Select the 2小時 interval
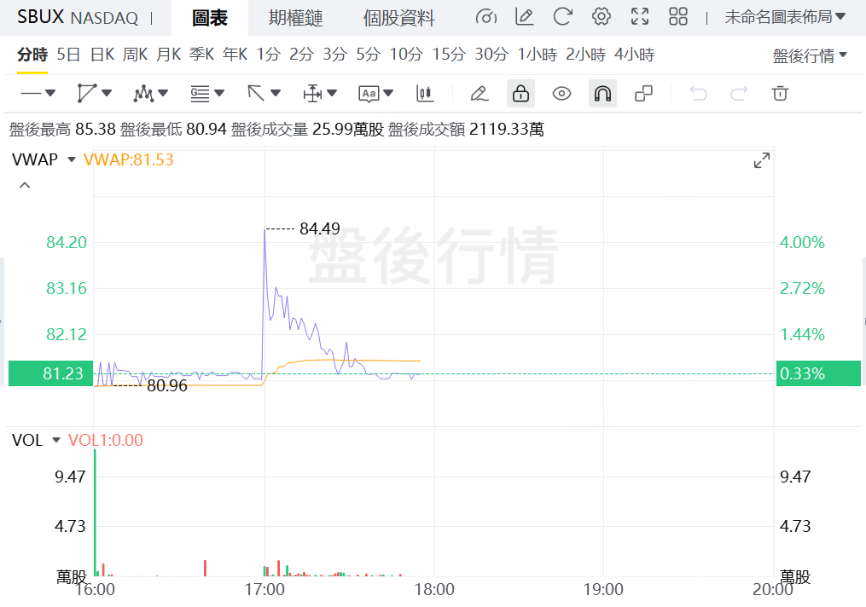 (586, 54)
